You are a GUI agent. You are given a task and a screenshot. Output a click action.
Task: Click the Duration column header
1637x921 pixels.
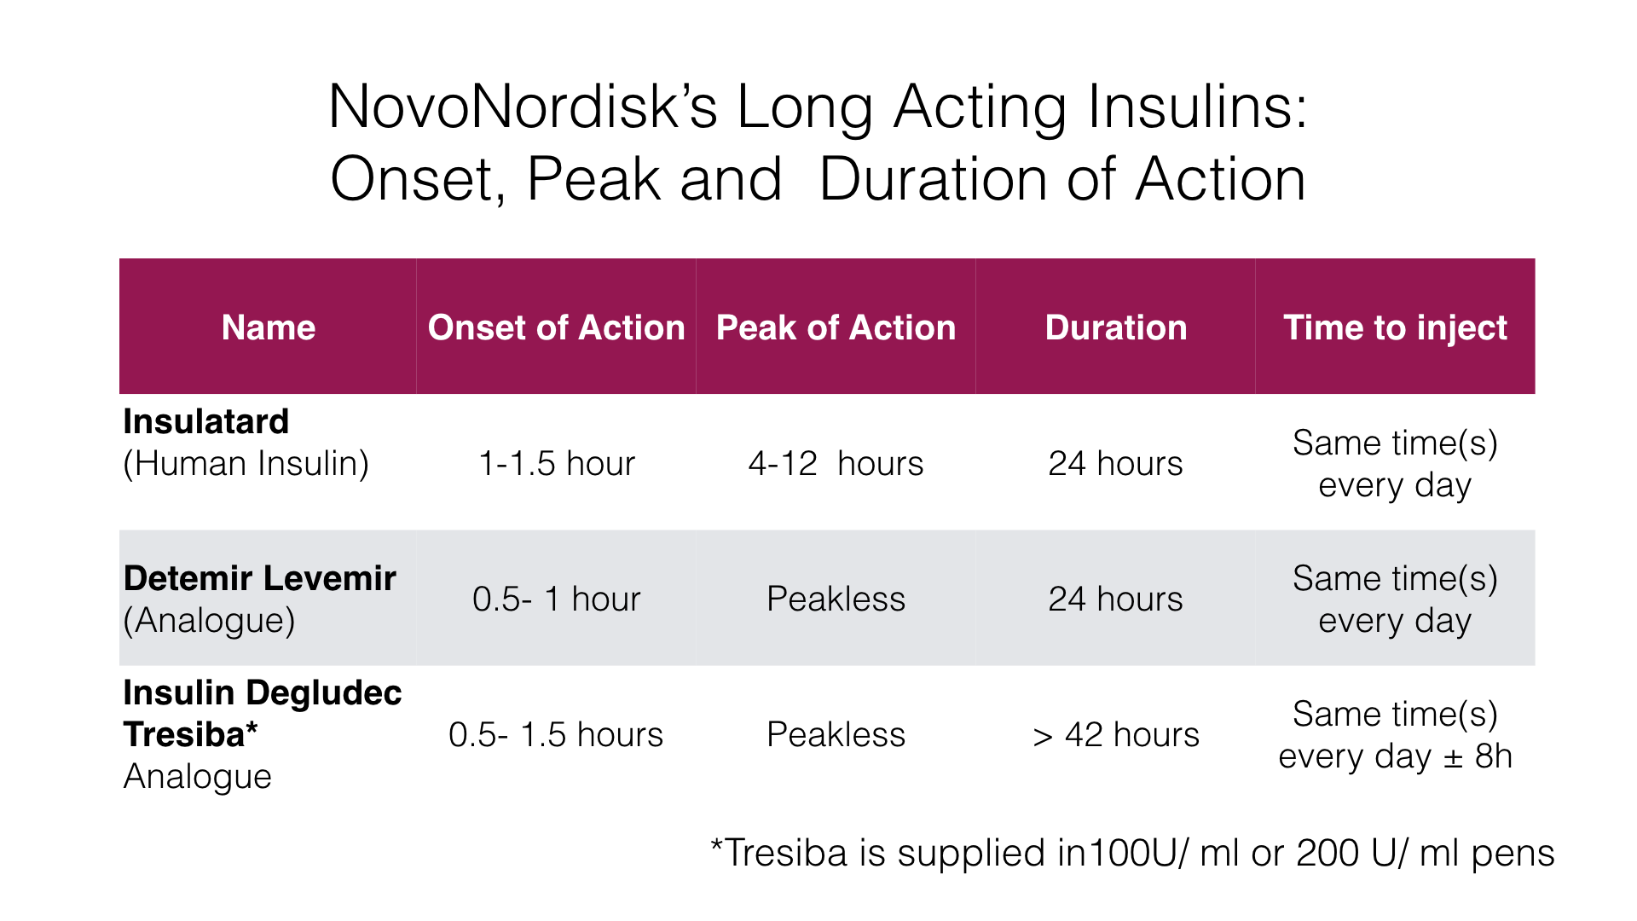(1115, 327)
